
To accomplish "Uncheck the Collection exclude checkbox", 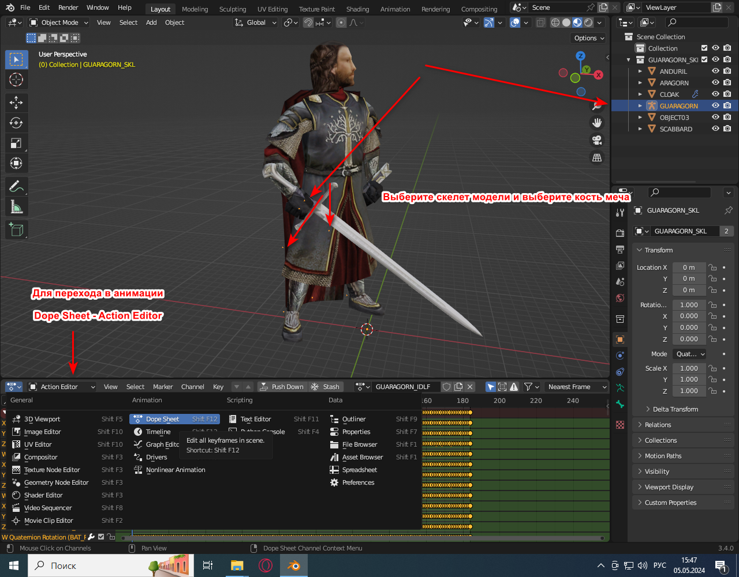I will pos(704,48).
